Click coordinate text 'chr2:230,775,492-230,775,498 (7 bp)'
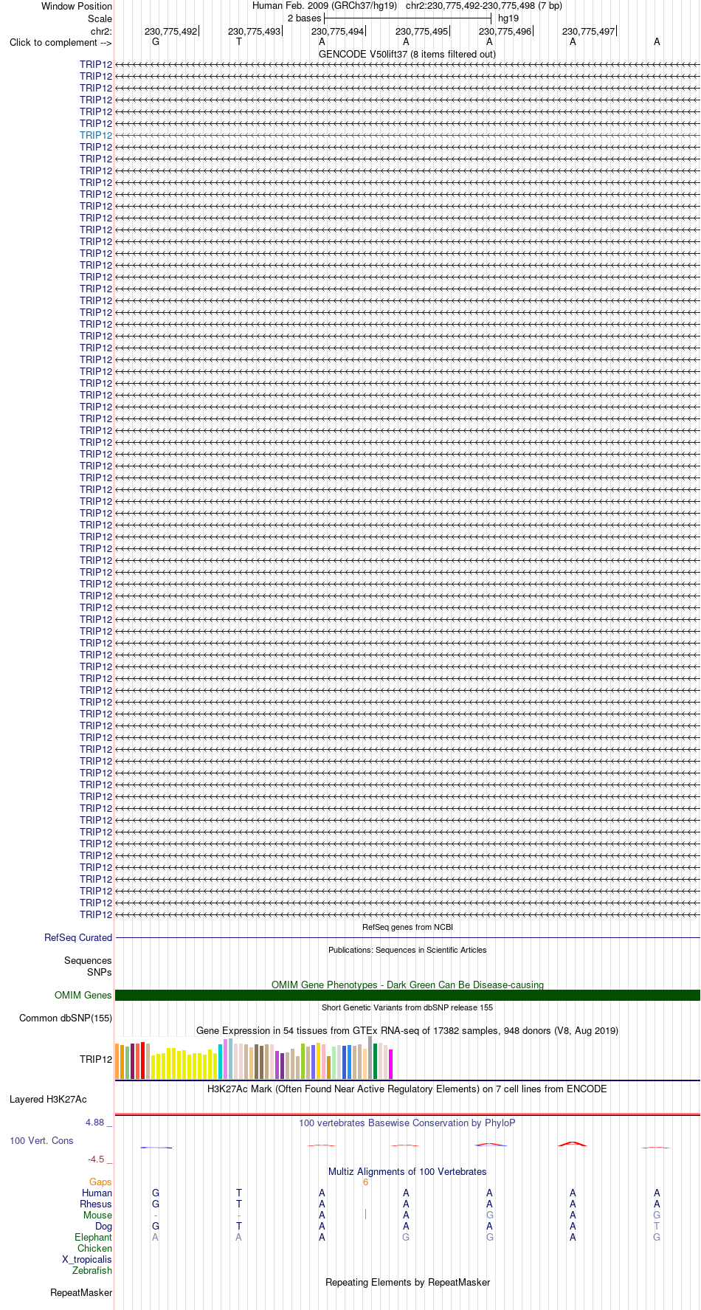Screen dimensions: 701x1310 [484, 5]
